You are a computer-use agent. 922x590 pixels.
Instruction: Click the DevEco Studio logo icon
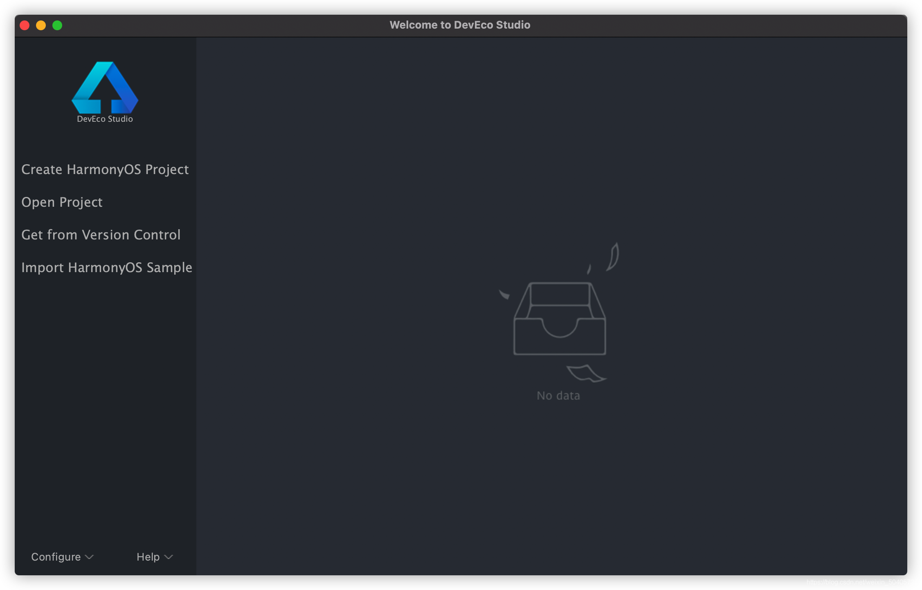(x=105, y=88)
